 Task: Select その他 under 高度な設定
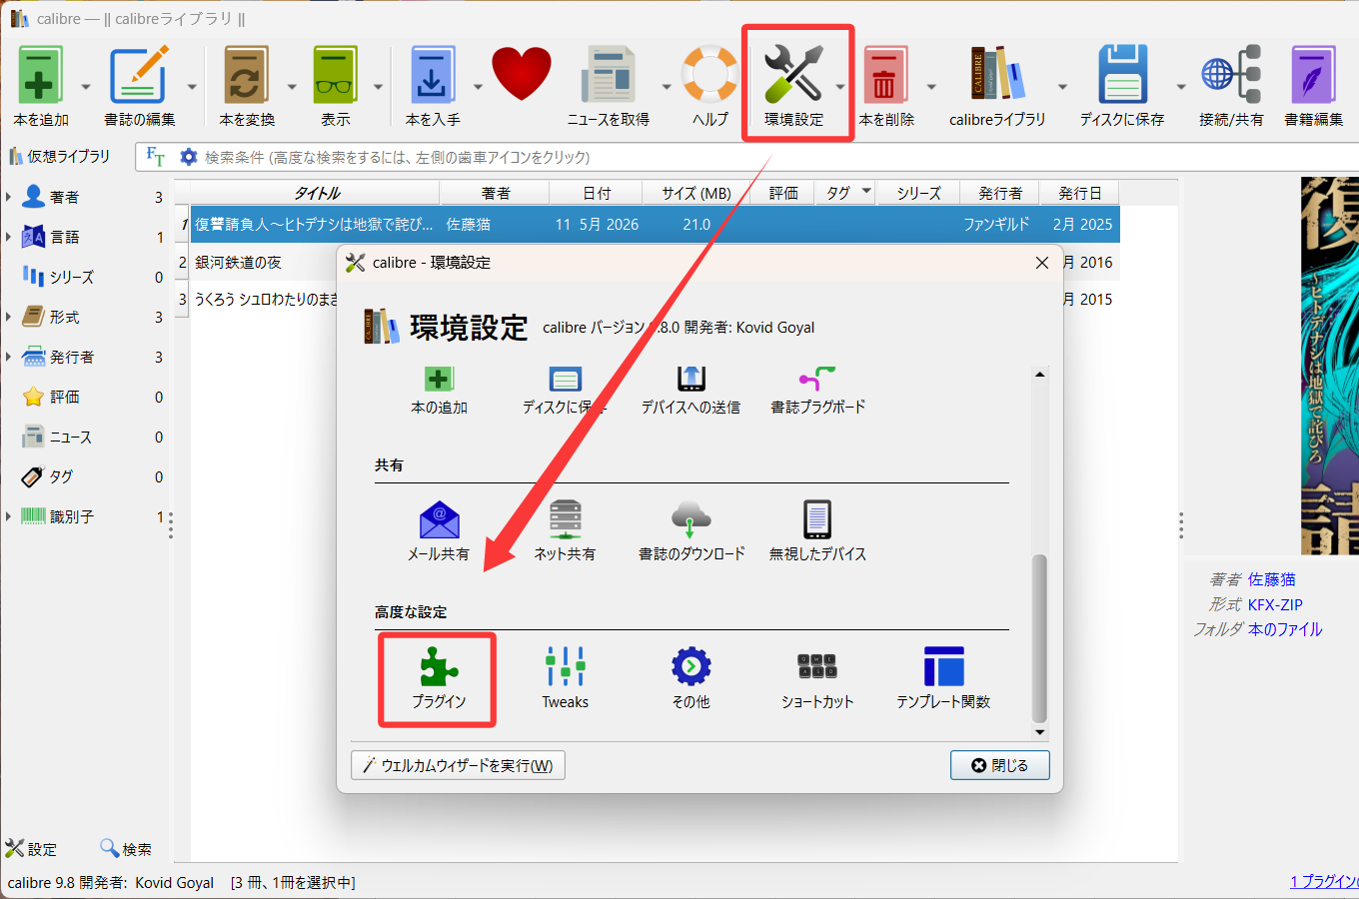[x=691, y=678]
